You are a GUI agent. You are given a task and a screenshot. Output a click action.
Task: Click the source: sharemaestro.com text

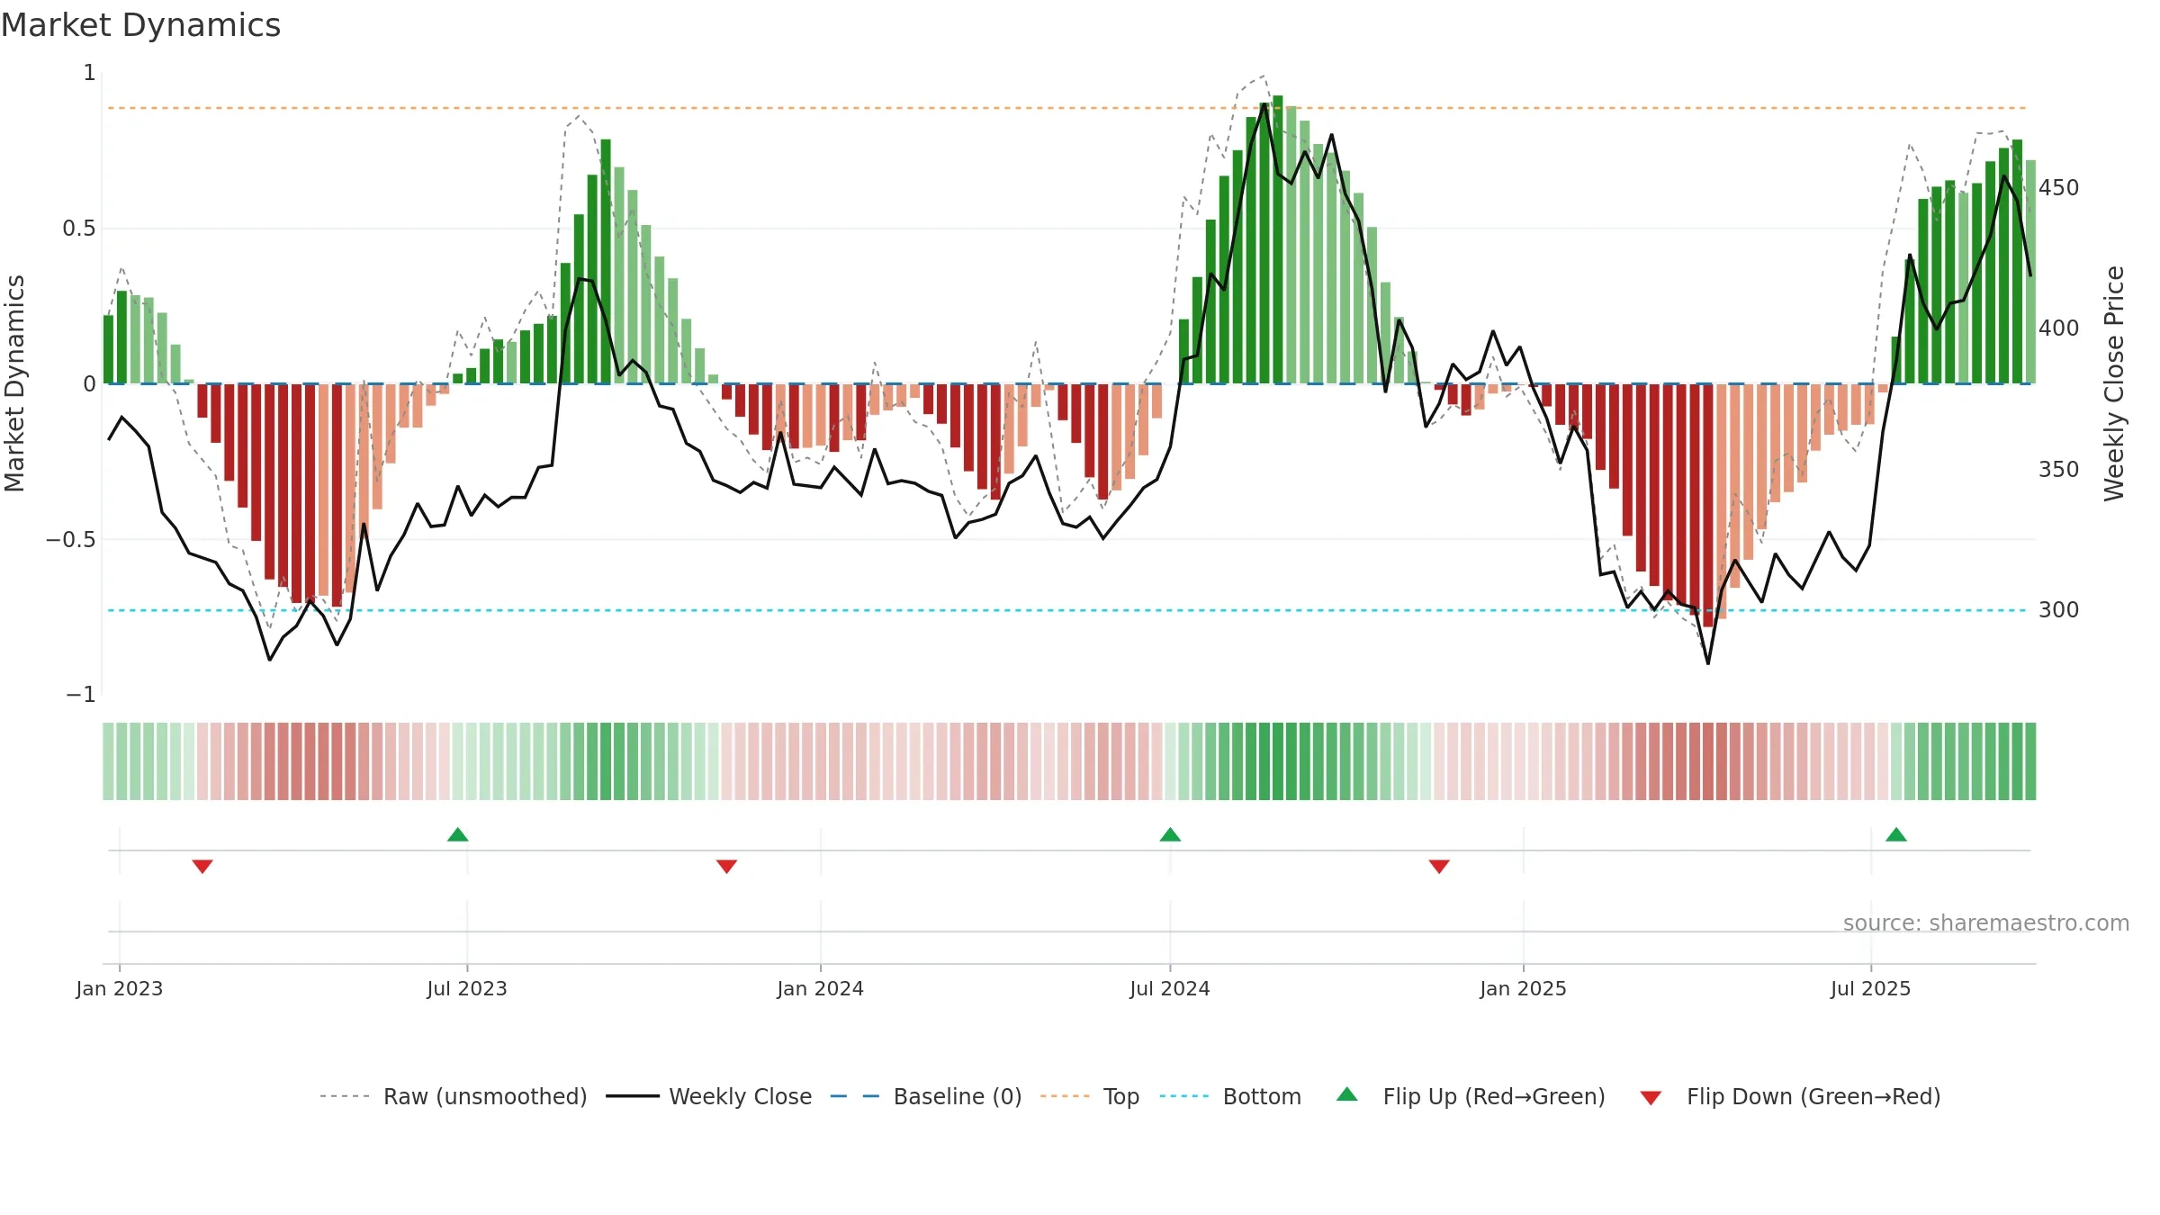click(1986, 922)
